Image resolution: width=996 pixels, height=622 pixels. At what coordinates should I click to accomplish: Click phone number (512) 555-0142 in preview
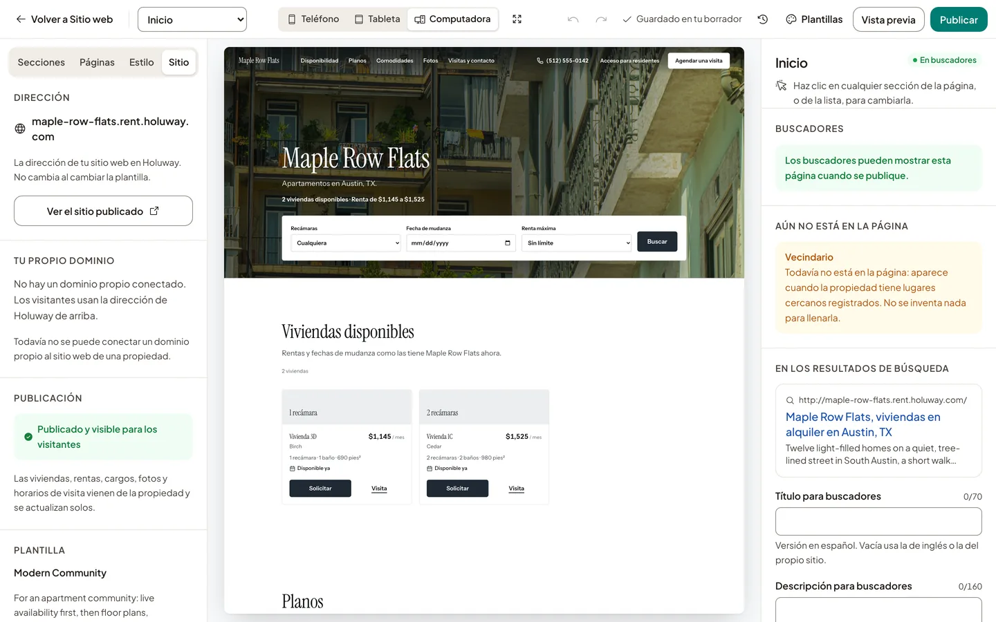point(562,61)
